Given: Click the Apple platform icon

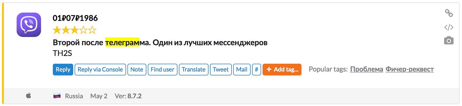Looking at the screenshot, I should (x=29, y=96).
